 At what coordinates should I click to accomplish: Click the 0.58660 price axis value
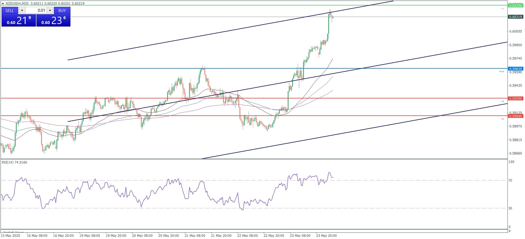515,153
